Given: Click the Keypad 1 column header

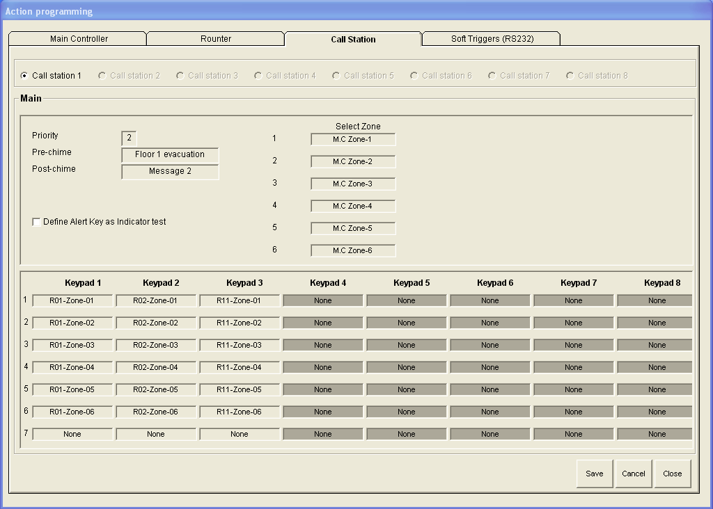Looking at the screenshot, I should pyautogui.click(x=83, y=283).
